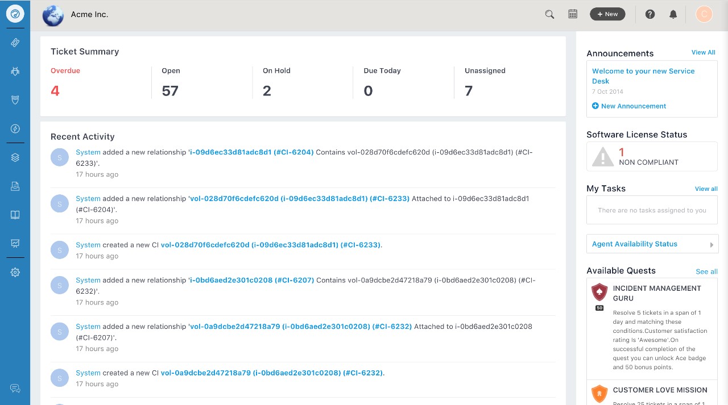
Task: Open the notifications bell
Action: (x=673, y=14)
